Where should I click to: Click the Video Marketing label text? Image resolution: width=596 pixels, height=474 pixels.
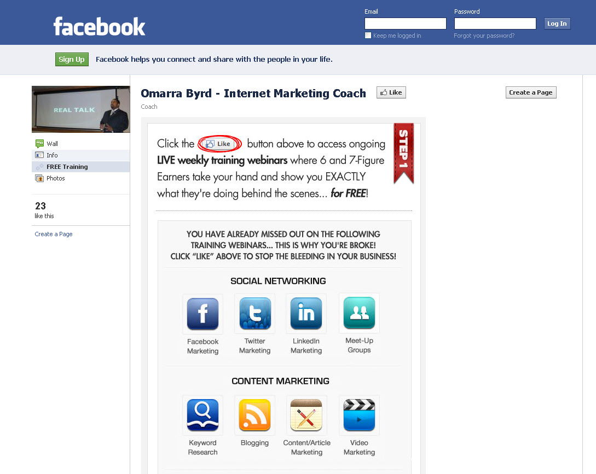359,447
